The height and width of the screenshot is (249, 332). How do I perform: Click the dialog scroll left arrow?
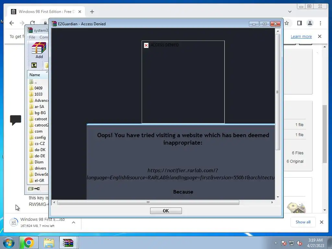point(54,202)
